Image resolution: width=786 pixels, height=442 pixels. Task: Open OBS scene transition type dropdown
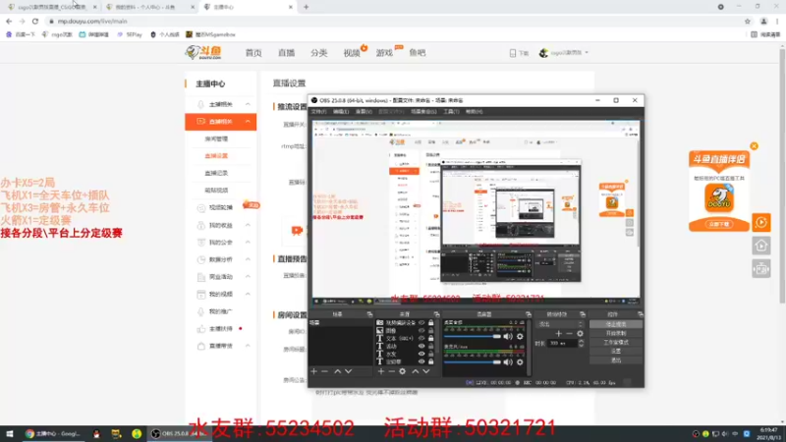[560, 324]
